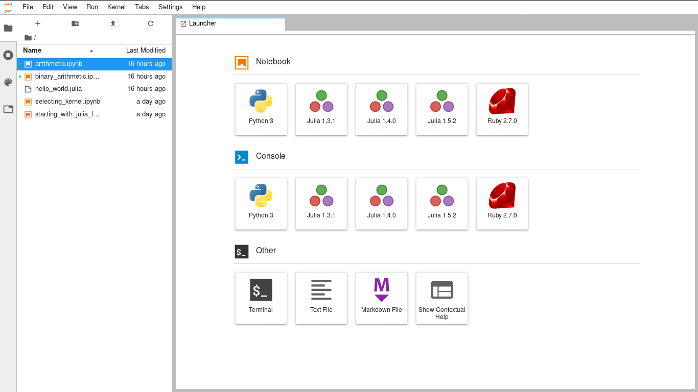This screenshot has width=698, height=392.
Task: Click the root folder breadcrumb icon
Action: pyautogui.click(x=28, y=38)
